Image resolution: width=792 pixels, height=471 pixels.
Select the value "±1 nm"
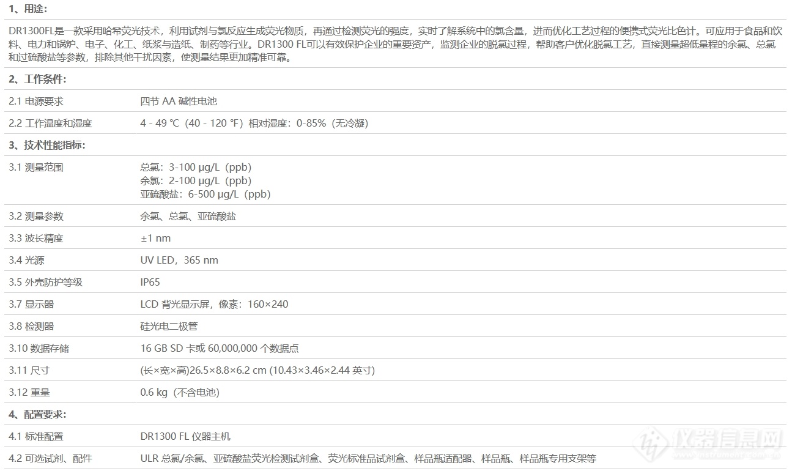tap(155, 238)
